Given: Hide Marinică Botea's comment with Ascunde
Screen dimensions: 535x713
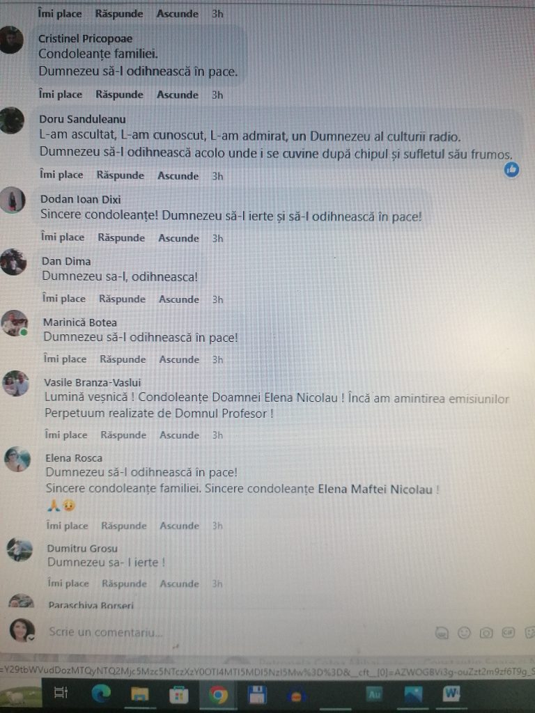Looking at the screenshot, I should coord(179,359).
